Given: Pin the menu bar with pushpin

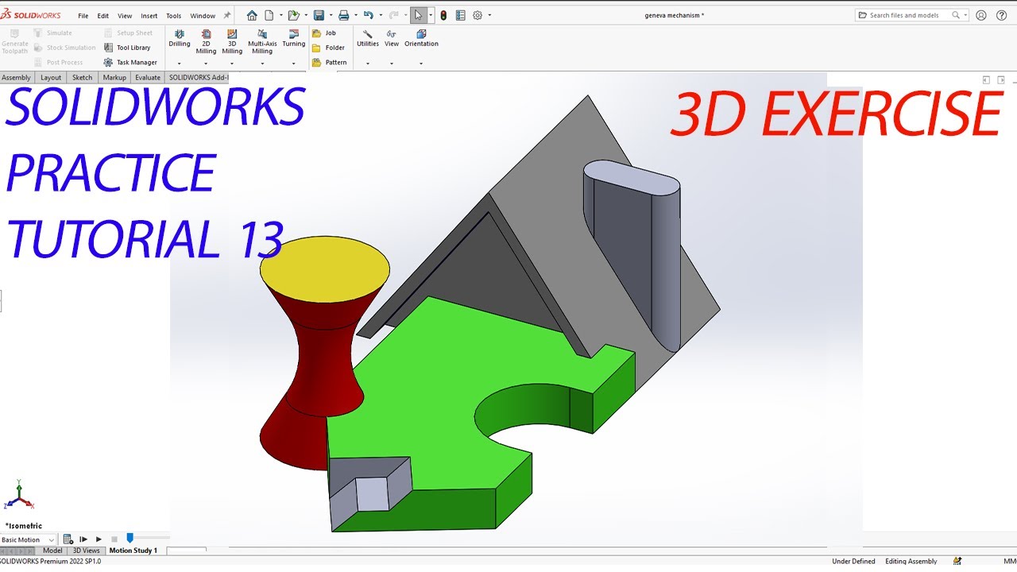Looking at the screenshot, I should pos(227,15).
